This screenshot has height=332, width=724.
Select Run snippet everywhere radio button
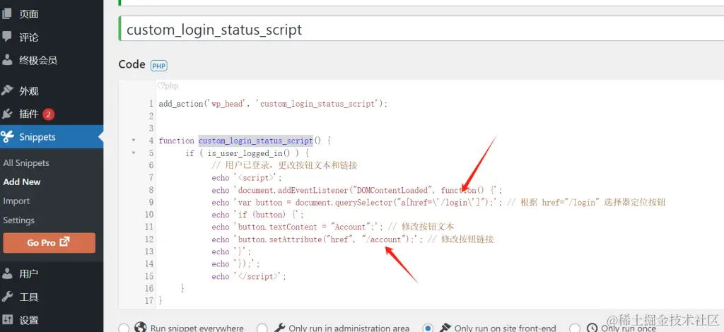click(x=124, y=328)
